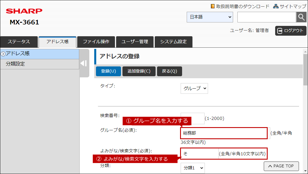Click the top search text field
Screen dimensions: 308x174
point(267,17)
